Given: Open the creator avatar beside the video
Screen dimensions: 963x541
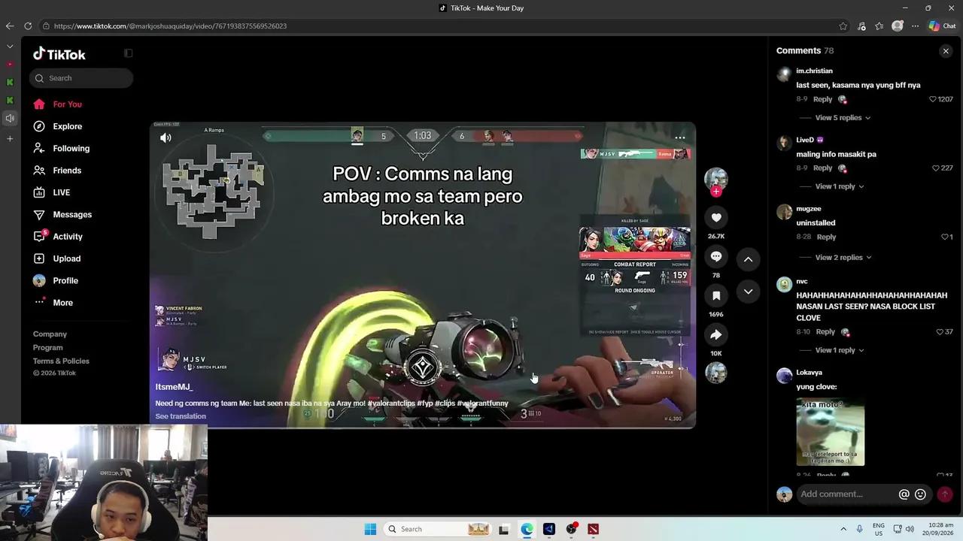Looking at the screenshot, I should [716, 179].
